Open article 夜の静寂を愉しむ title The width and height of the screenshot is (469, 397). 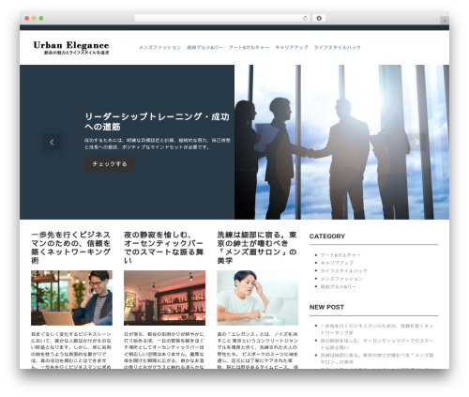164,248
